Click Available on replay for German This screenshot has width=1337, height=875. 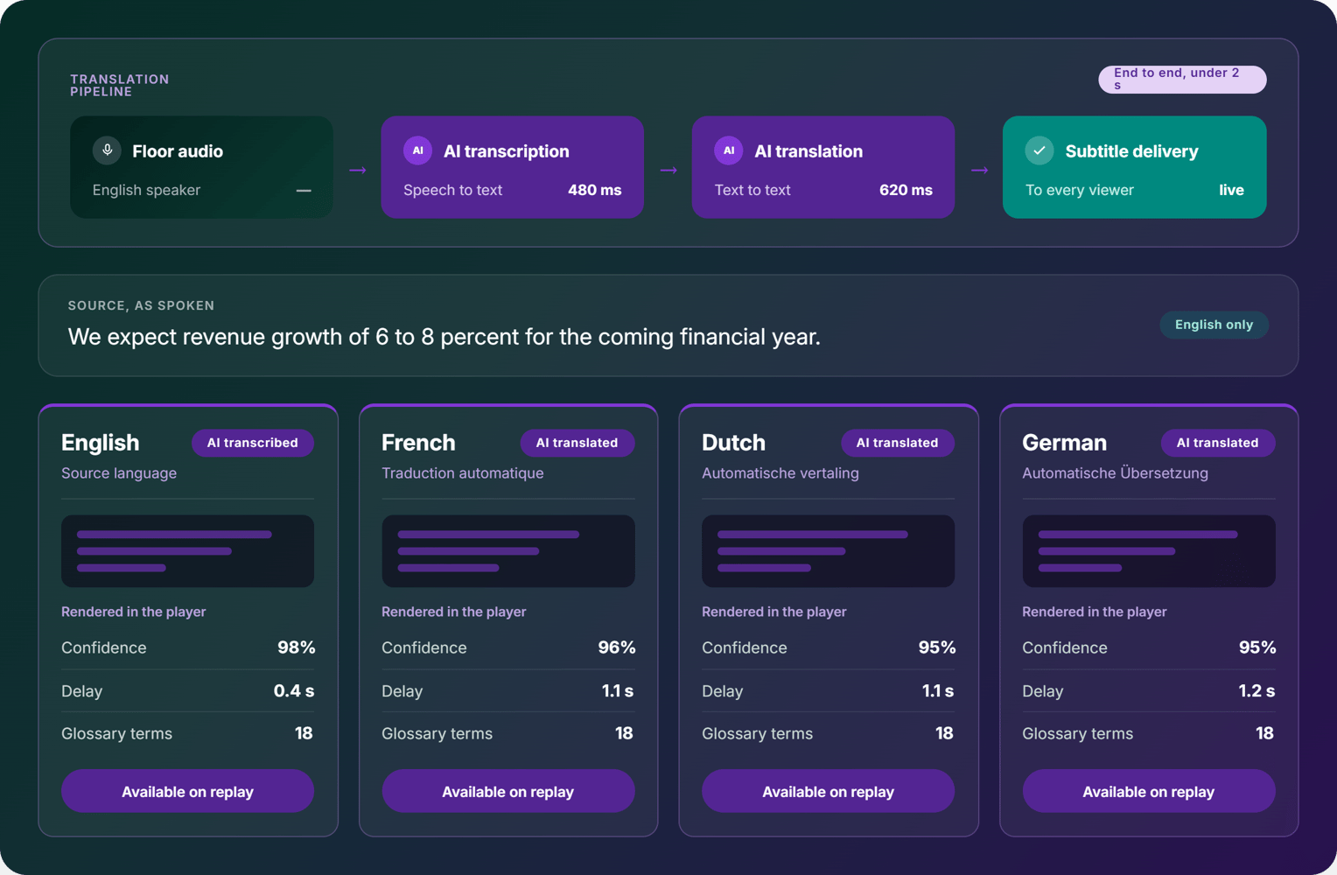pos(1148,791)
